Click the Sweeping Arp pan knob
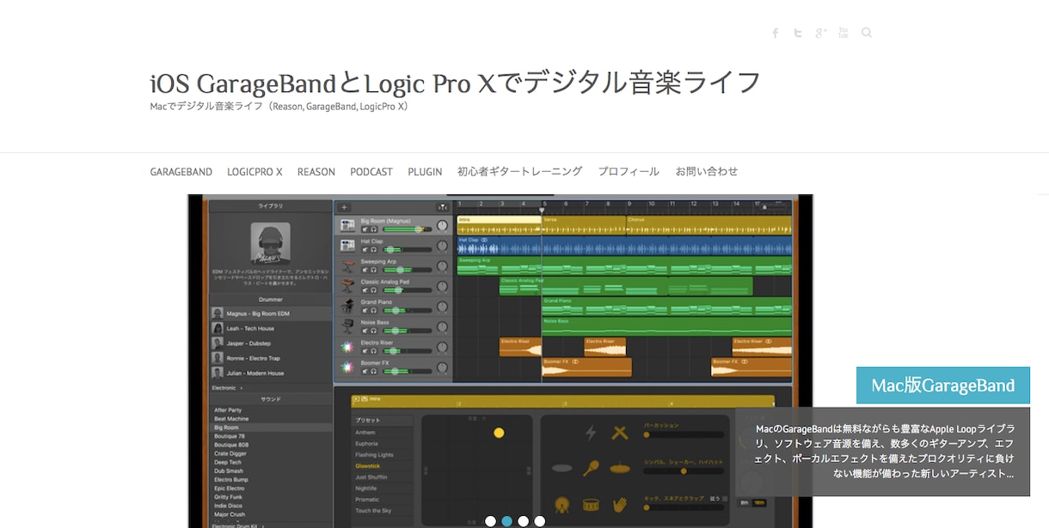1049x528 pixels. tap(442, 266)
